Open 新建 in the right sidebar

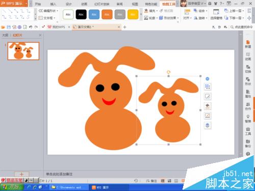248,44
